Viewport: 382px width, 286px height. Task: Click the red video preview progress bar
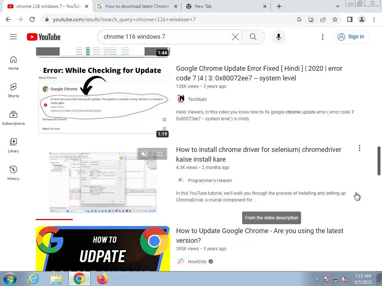click(x=54, y=219)
